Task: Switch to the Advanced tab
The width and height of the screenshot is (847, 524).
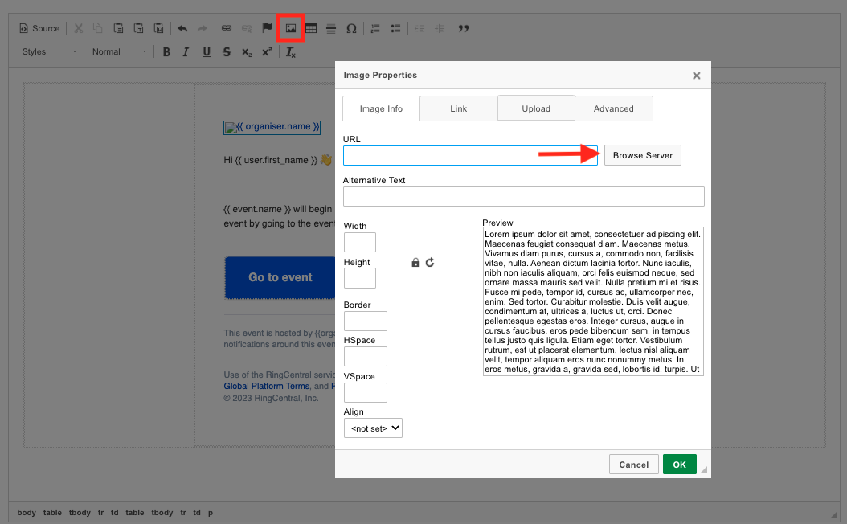Action: (x=614, y=108)
